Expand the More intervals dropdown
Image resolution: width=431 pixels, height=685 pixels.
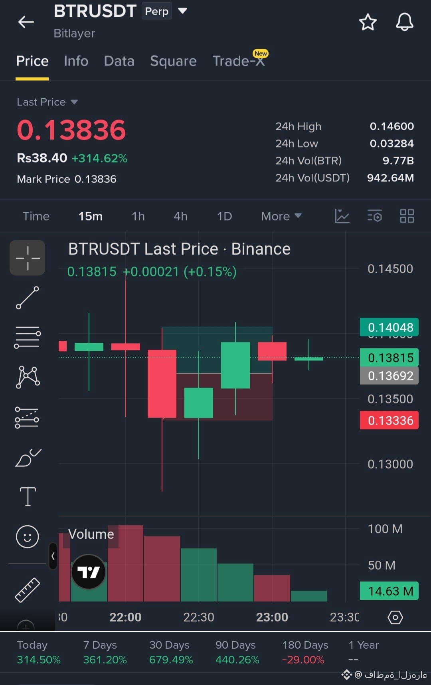click(281, 216)
